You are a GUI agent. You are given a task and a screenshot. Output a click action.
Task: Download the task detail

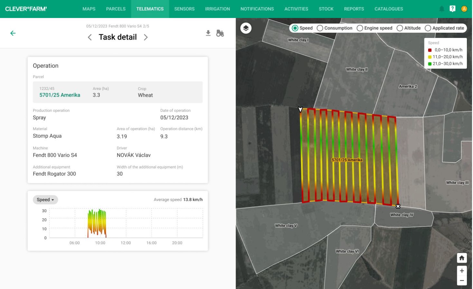click(x=208, y=33)
